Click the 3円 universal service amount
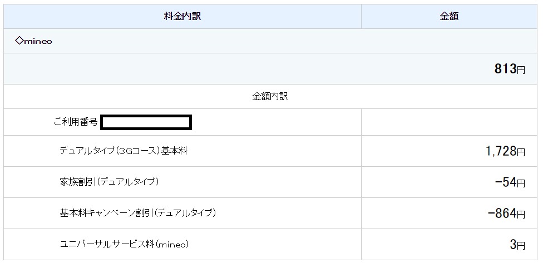 (517, 245)
